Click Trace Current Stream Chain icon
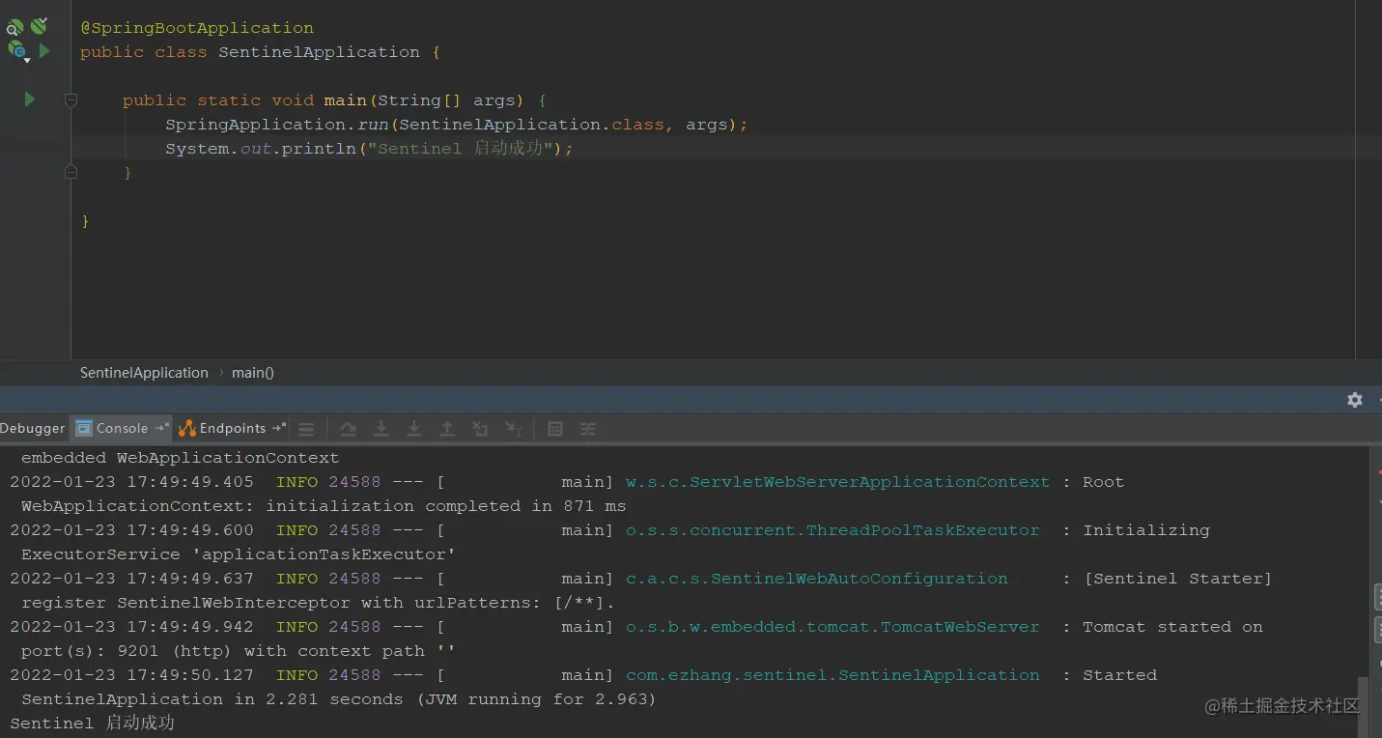 [587, 430]
